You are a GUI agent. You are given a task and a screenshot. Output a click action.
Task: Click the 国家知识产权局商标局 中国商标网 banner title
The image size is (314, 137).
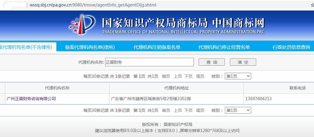coord(183,23)
